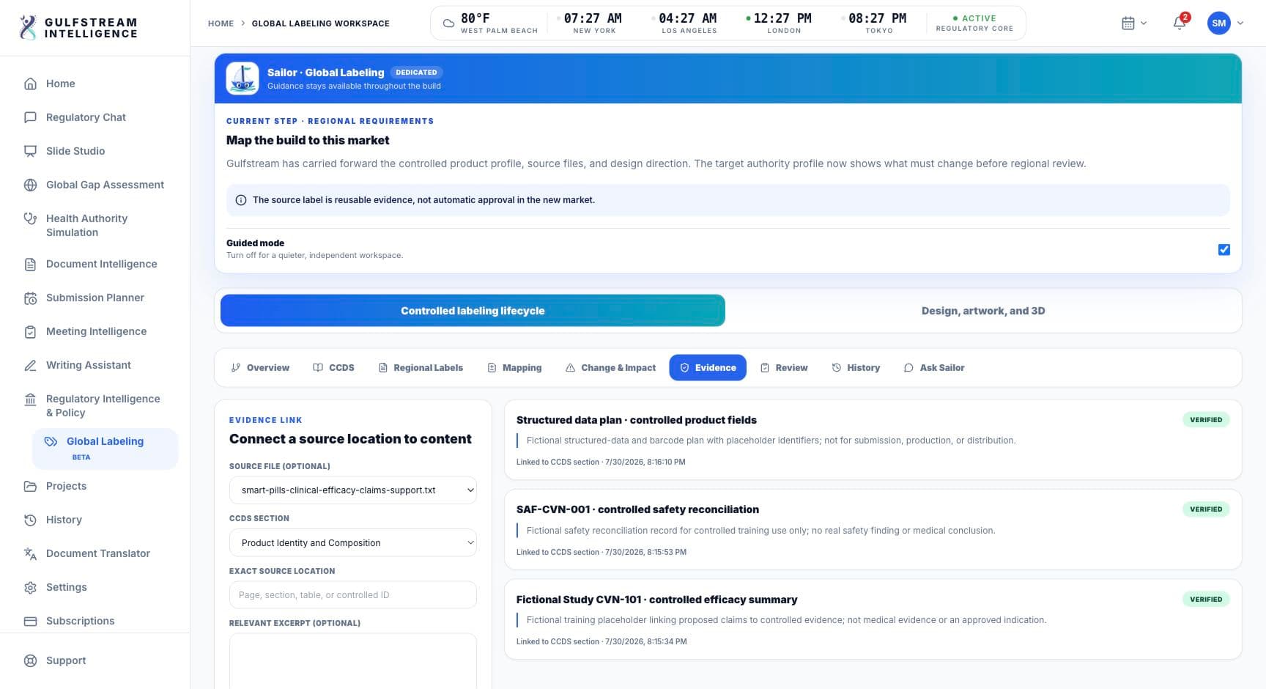
Task: Click the Support lifebuoy icon
Action: (30, 660)
